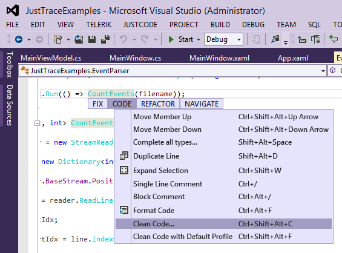Open the NAVIGATE popup menu
342x253 pixels.
[202, 104]
